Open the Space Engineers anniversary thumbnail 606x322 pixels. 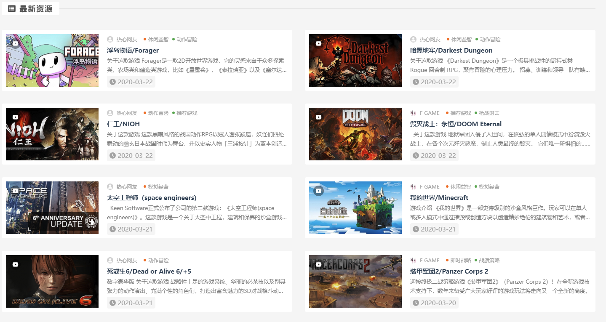pyautogui.click(x=52, y=208)
